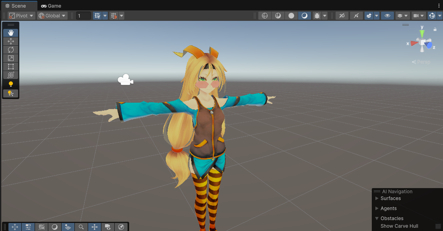443x231 pixels.
Task: Click the tools overlay drag handle
Action: (x=11, y=25)
